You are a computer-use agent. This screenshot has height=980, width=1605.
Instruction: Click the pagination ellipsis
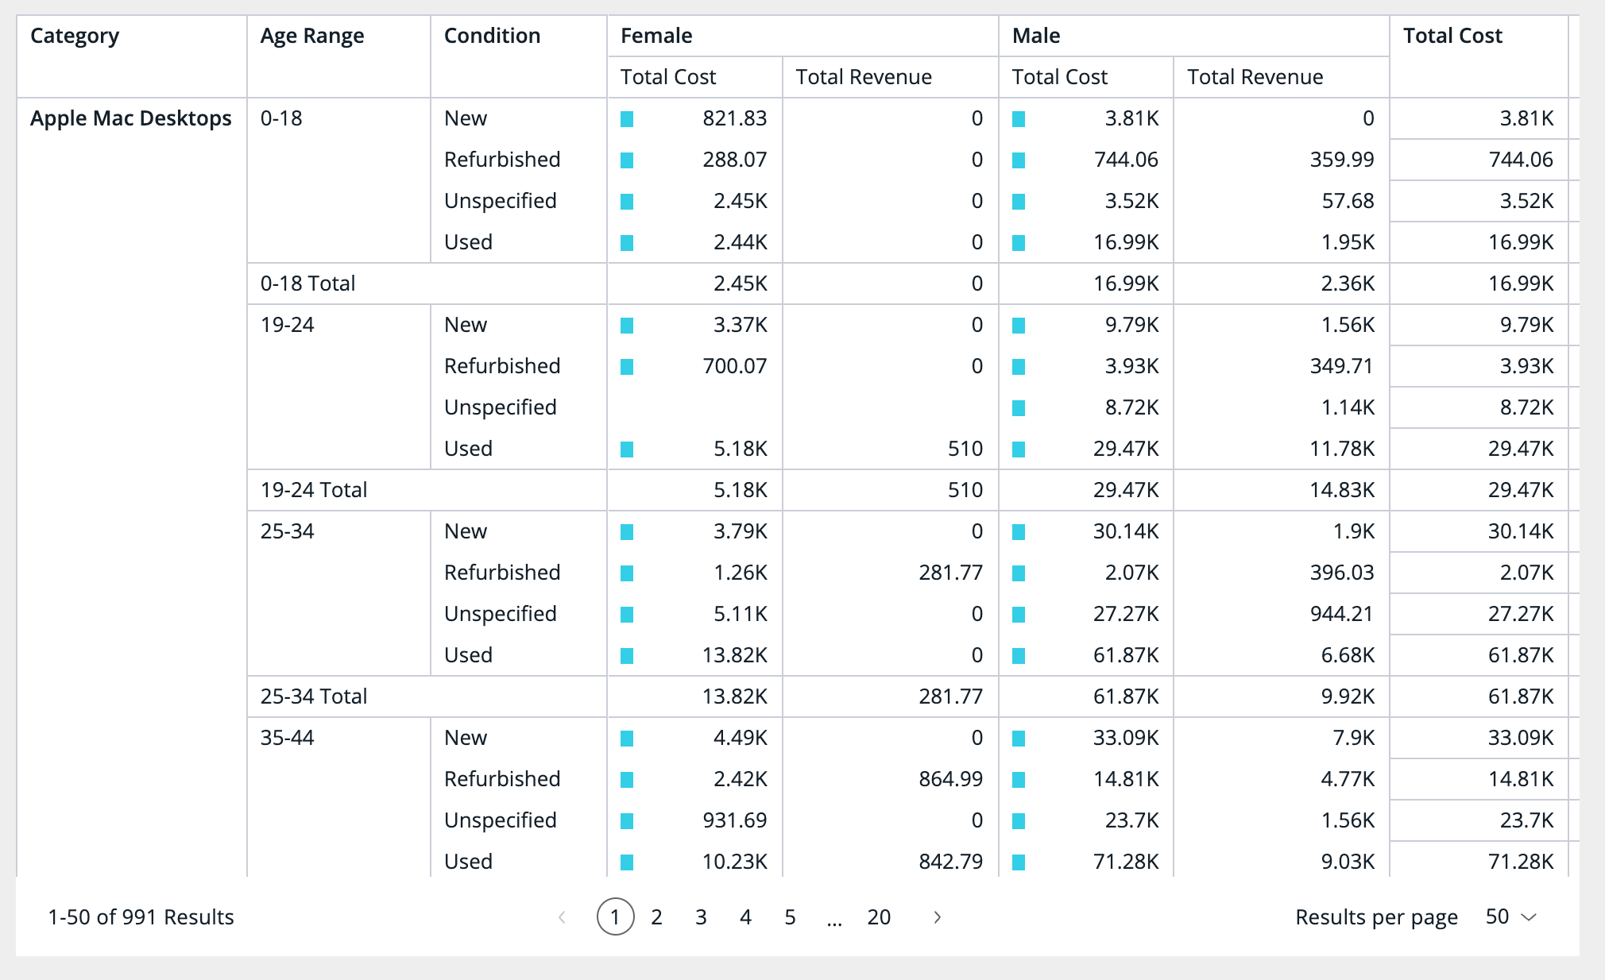(x=834, y=919)
